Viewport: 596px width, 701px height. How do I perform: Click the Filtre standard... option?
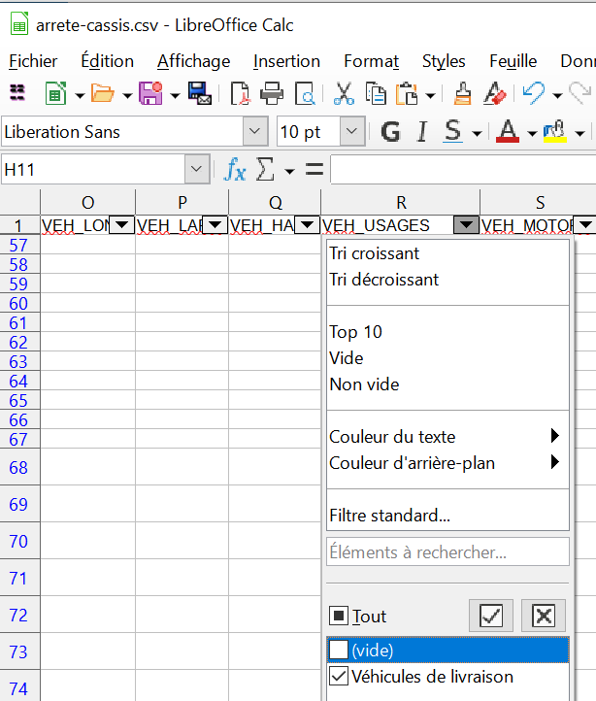389,516
